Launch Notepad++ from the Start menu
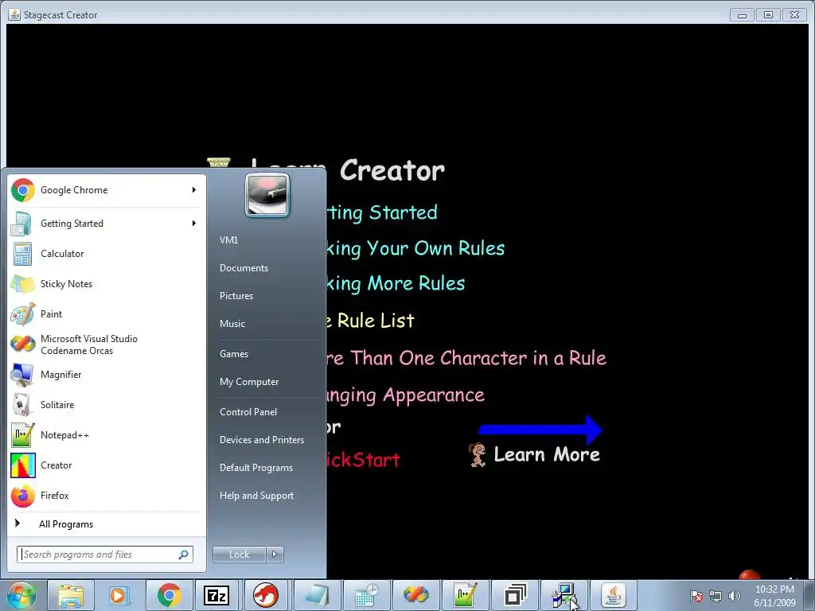The image size is (815, 611). tap(107, 435)
